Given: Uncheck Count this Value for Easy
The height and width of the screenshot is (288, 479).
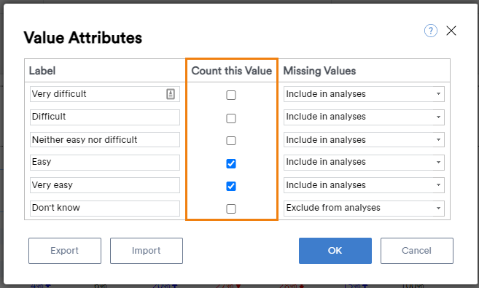Looking at the screenshot, I should pos(231,163).
